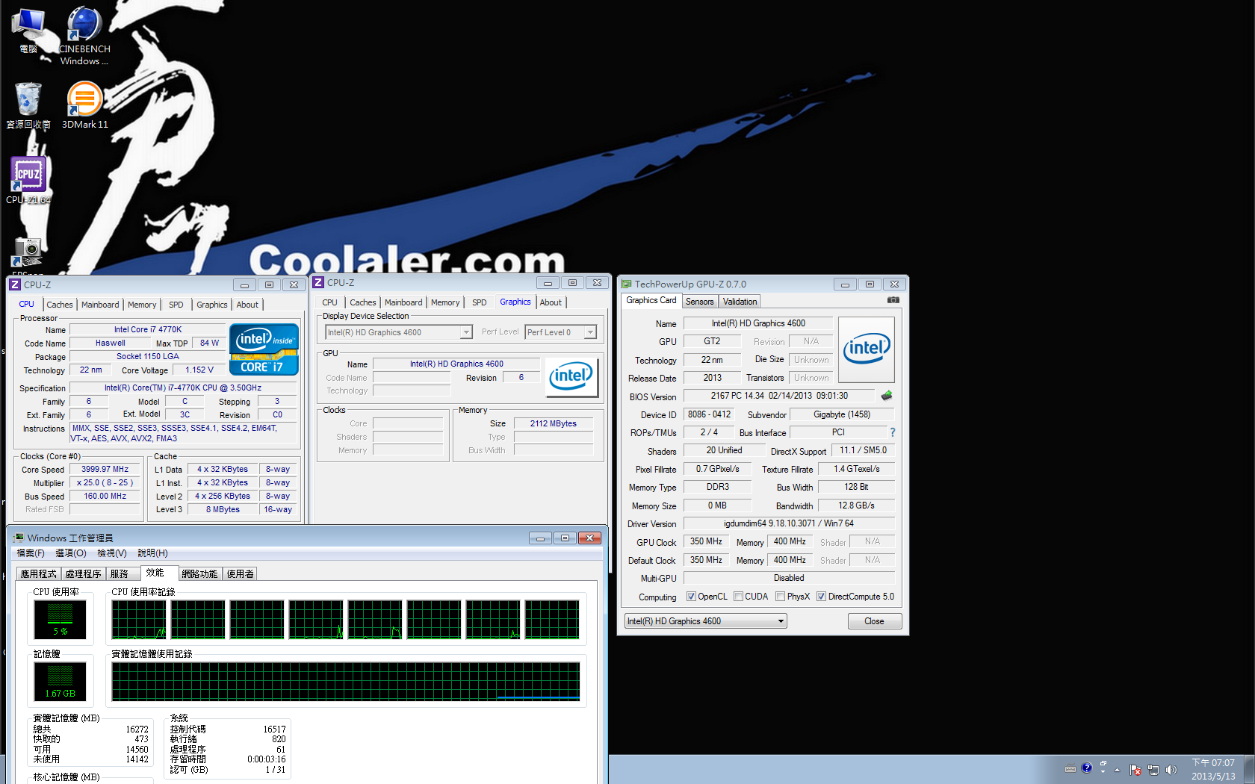Show hidden tray icons arrow
Image resolution: width=1255 pixels, height=784 pixels.
(1118, 770)
